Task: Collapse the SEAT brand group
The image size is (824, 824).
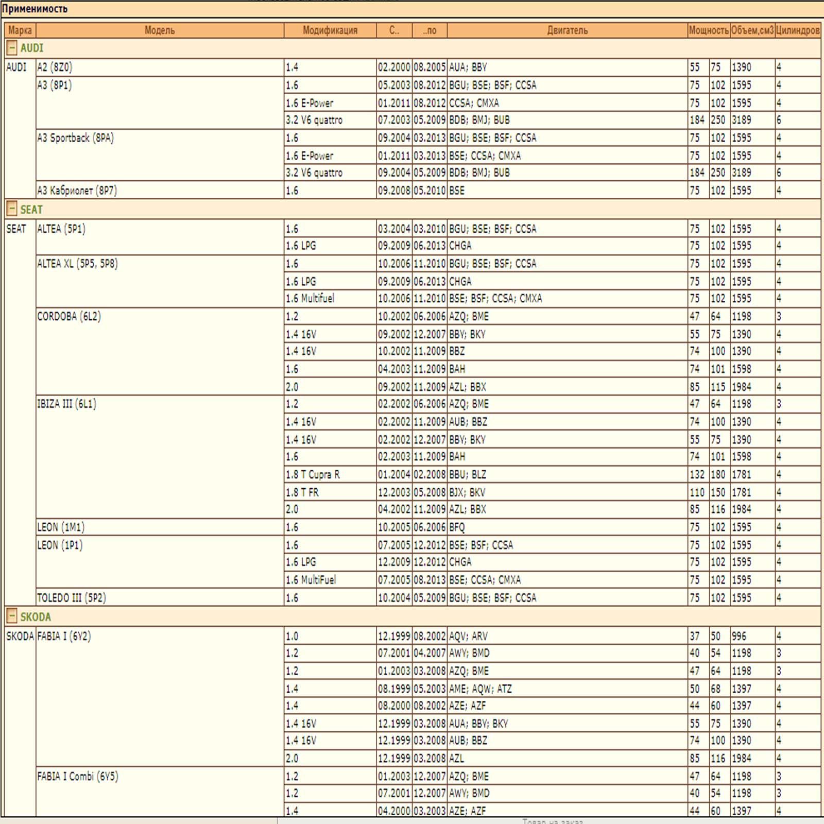Action: point(11,210)
